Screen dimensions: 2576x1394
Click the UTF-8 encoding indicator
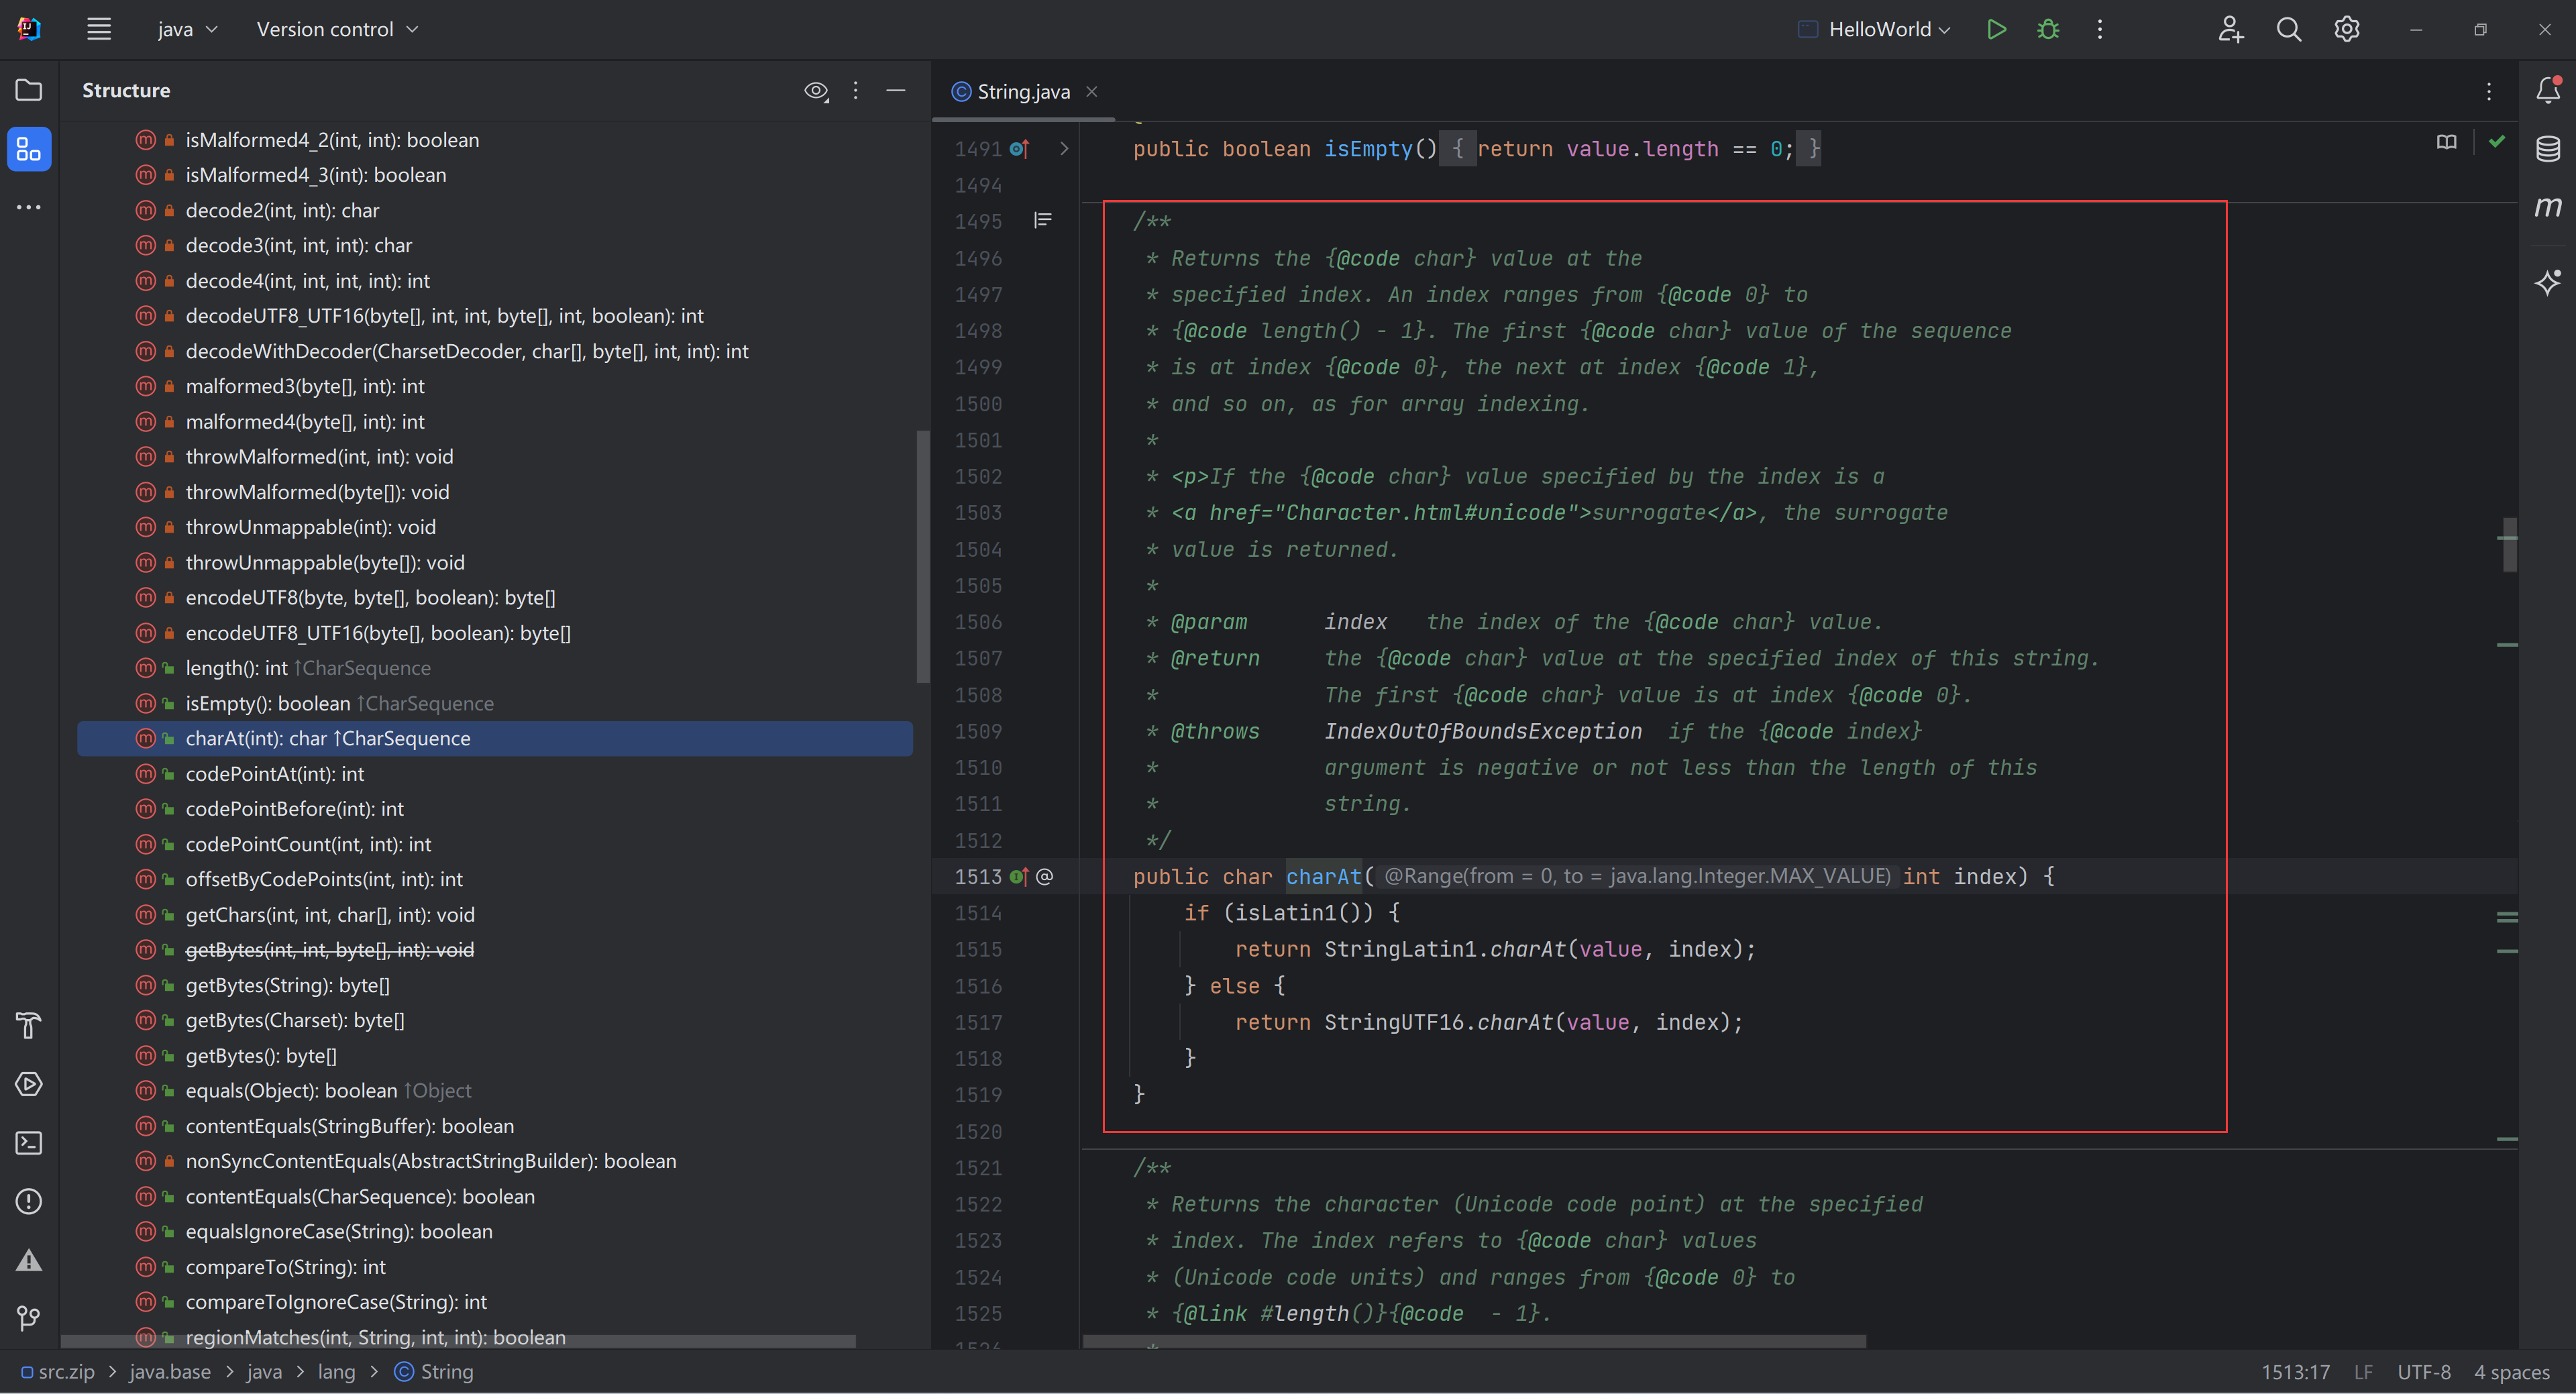click(x=2423, y=1372)
